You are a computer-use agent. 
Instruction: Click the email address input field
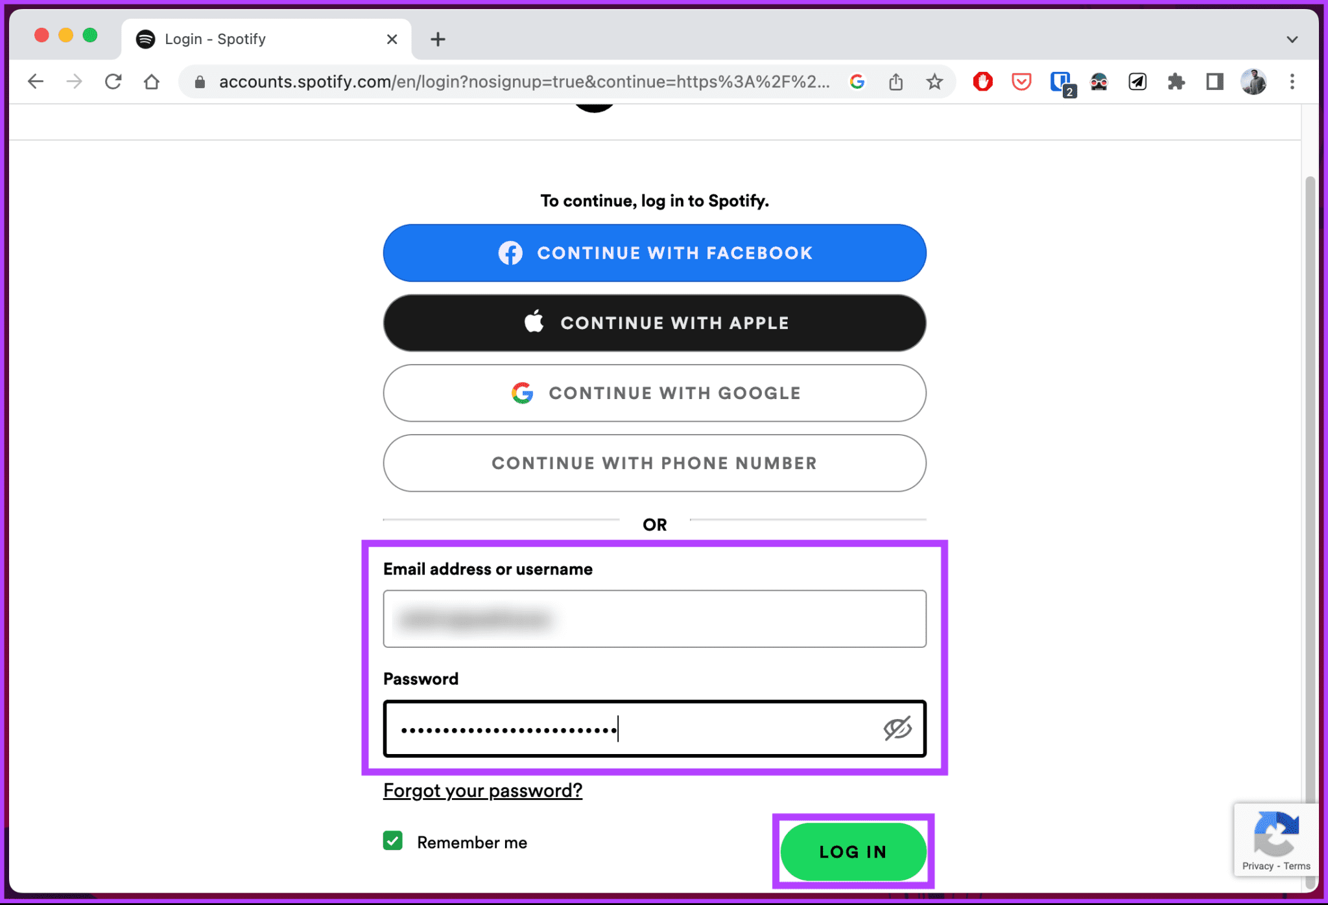point(655,619)
